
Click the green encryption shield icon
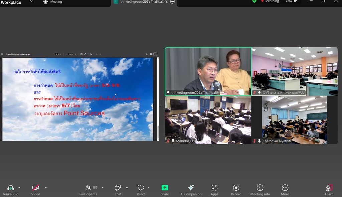click(254, 1)
